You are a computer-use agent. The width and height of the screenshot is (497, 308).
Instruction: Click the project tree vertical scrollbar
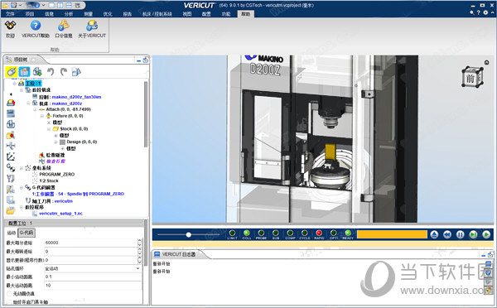[146, 114]
